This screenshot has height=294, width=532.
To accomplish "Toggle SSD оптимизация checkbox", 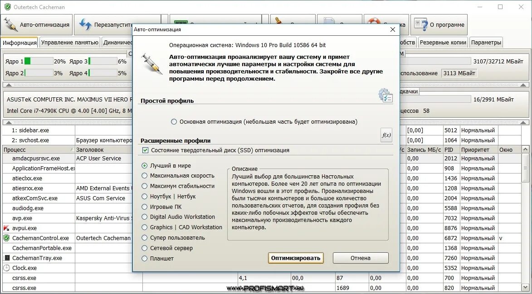I will pyautogui.click(x=145, y=150).
